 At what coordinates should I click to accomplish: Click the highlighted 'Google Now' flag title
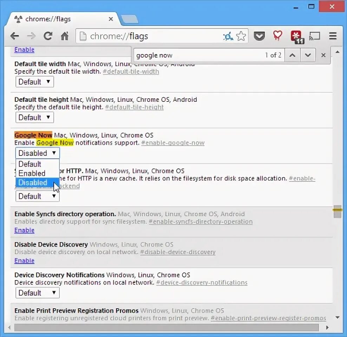tap(33, 135)
